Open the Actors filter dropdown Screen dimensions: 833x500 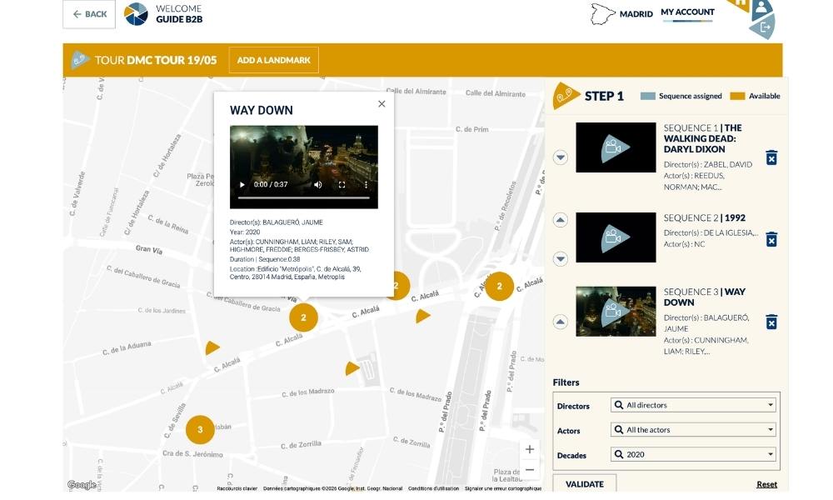coord(694,430)
